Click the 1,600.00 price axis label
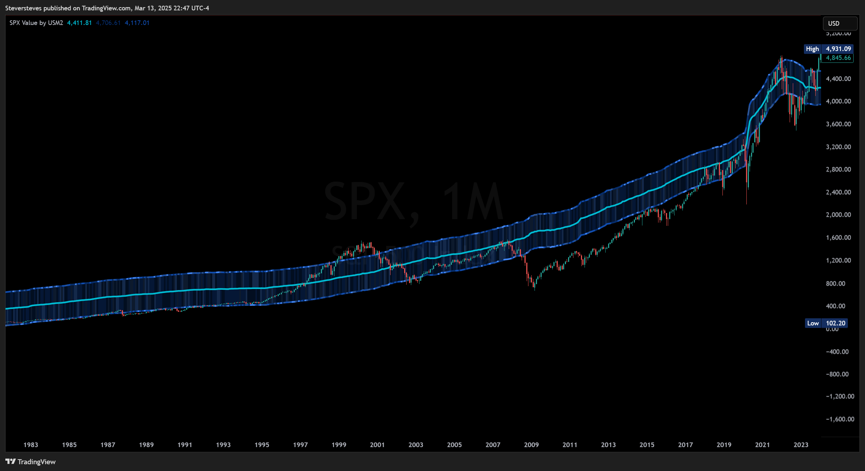 [x=838, y=238]
